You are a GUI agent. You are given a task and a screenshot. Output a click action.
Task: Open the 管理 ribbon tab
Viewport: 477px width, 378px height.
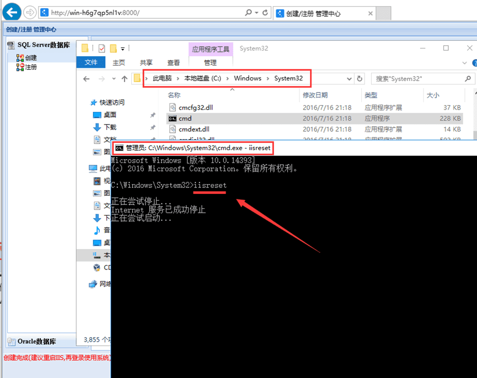(210, 63)
